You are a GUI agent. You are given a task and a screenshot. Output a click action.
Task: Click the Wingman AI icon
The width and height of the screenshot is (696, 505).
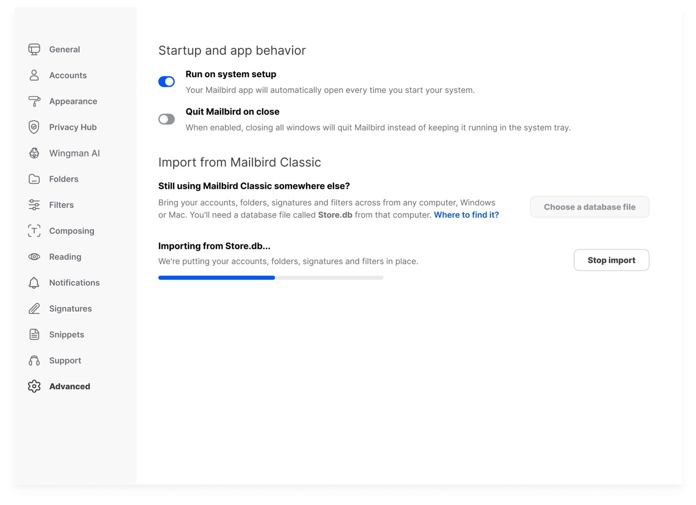[x=34, y=153]
